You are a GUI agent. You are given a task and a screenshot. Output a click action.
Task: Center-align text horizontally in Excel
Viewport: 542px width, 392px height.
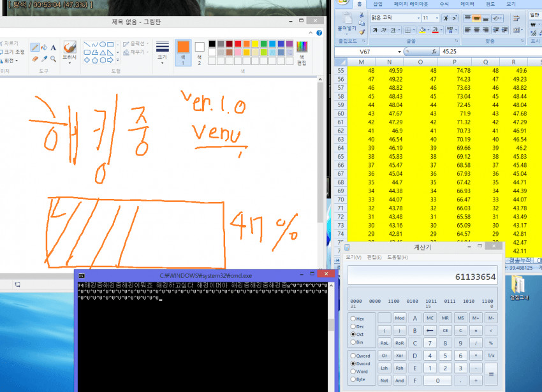[x=477, y=30]
